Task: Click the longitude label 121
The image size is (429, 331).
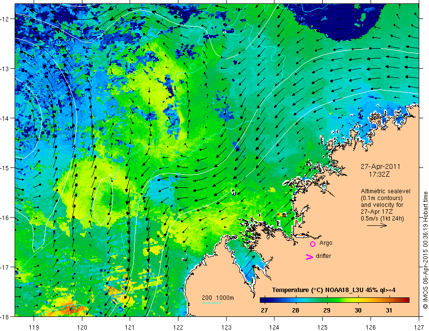Action: [x=130, y=327]
